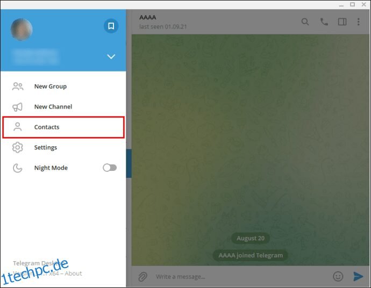Image resolution: width=371 pixels, height=288 pixels.
Task: Click the paperclip attach file icon
Action: [142, 276]
